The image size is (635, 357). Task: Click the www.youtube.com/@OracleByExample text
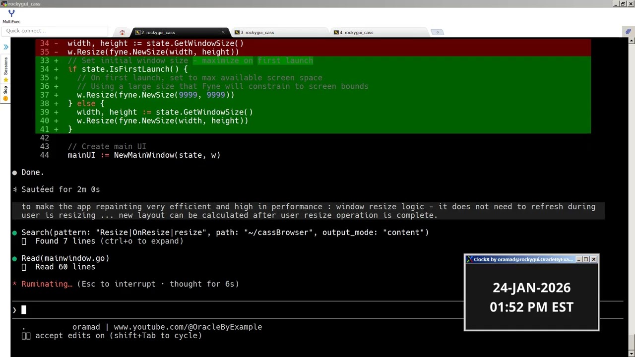188,327
